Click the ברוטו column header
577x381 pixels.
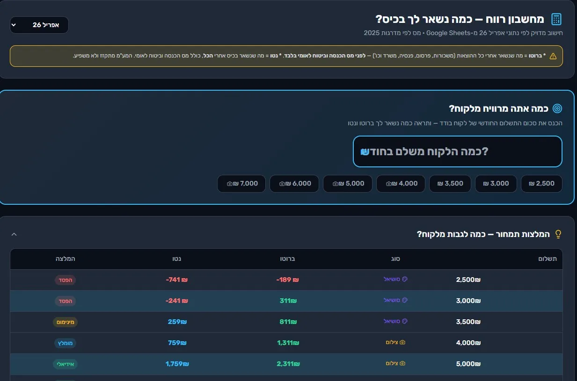coord(287,259)
